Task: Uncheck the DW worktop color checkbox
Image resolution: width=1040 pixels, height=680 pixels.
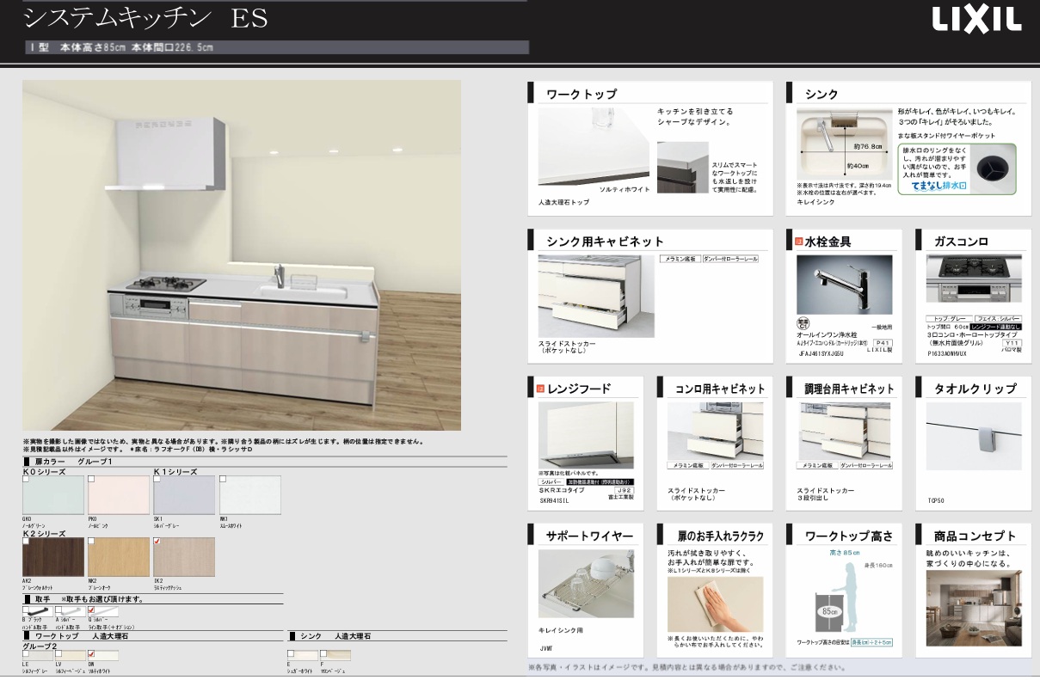Action: point(92,653)
